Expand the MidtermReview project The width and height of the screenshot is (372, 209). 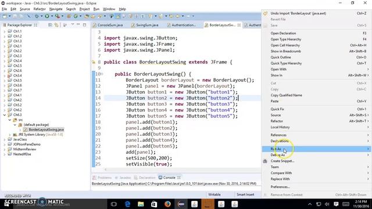(4, 149)
